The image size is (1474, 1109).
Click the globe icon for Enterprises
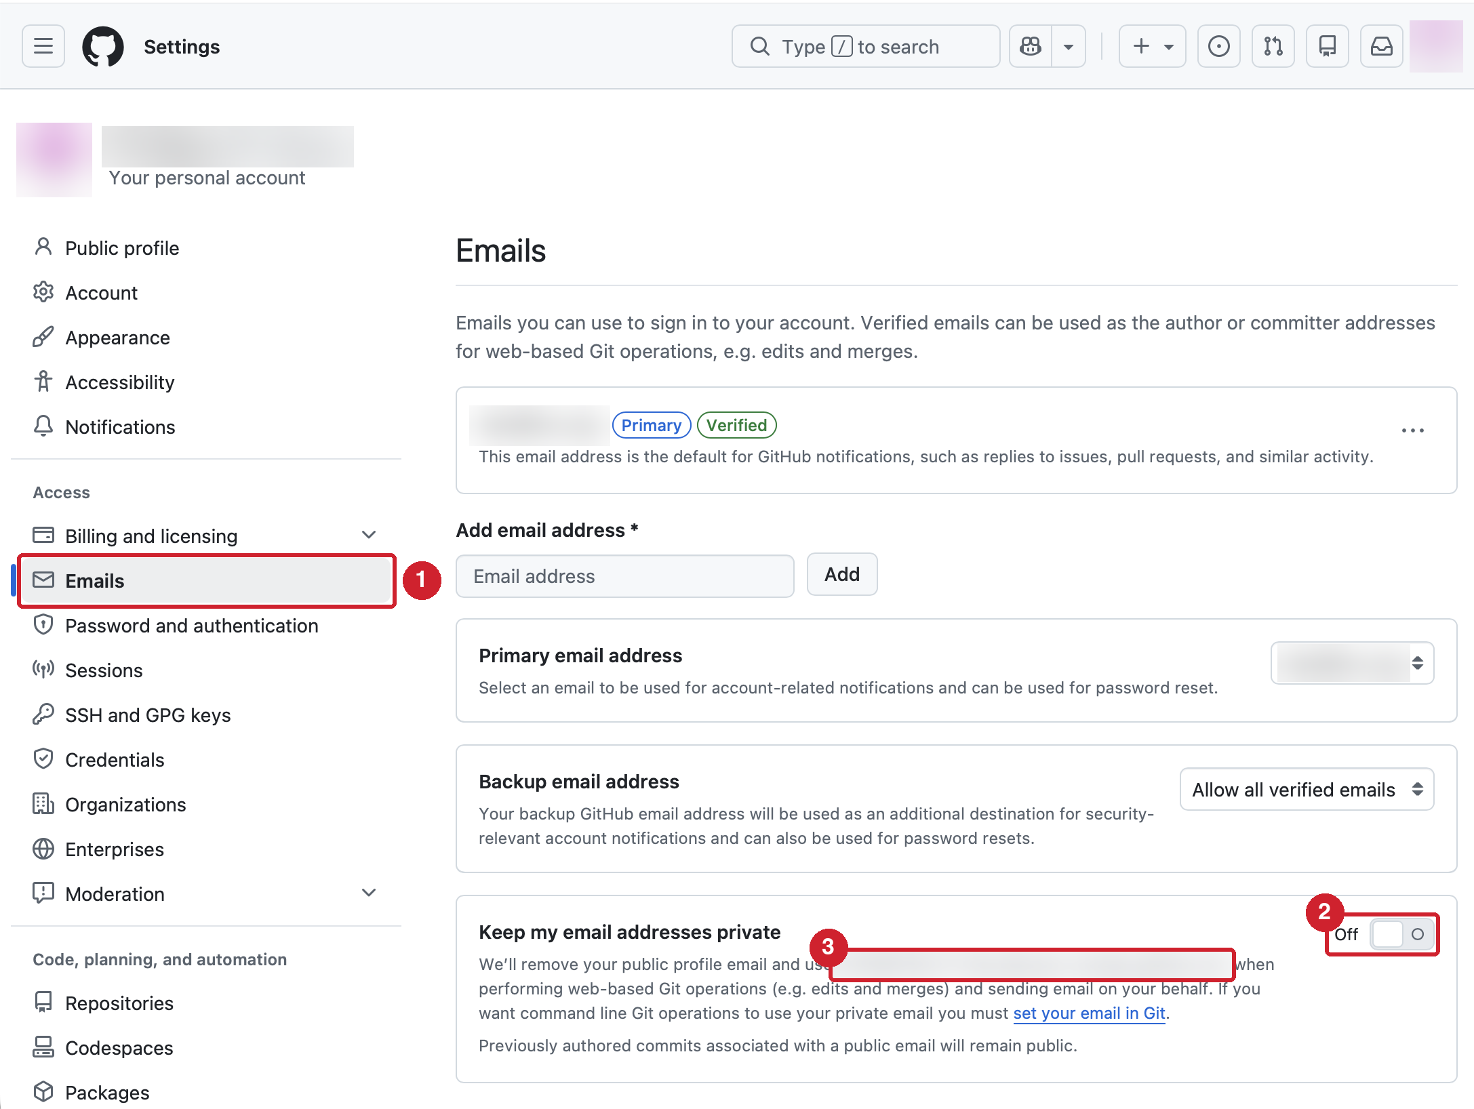[x=43, y=848]
